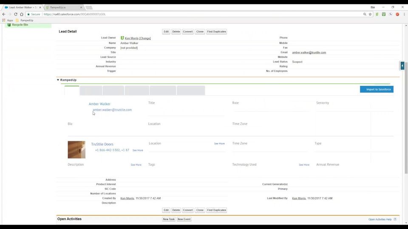Open the TruStile Doors company link
Screen dimensions: 408x229
(102, 144)
